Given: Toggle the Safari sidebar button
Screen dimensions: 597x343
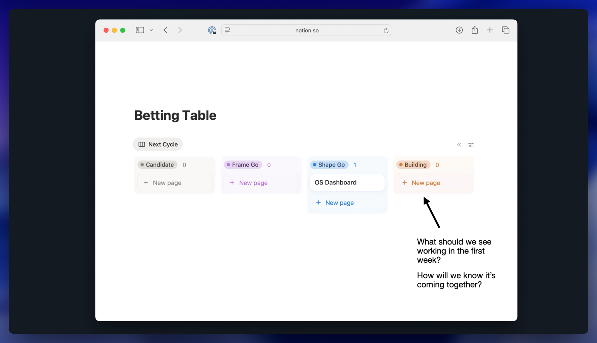Looking at the screenshot, I should point(140,30).
